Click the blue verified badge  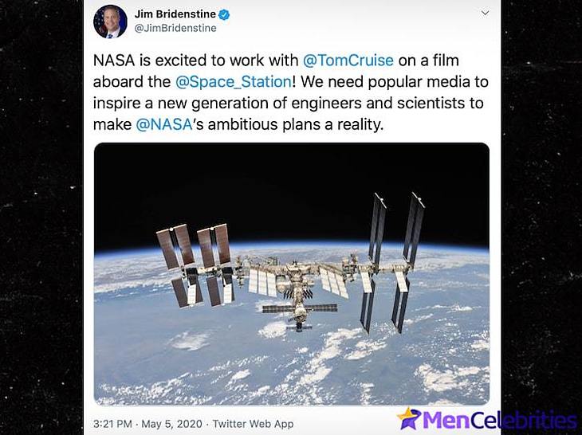(224, 15)
